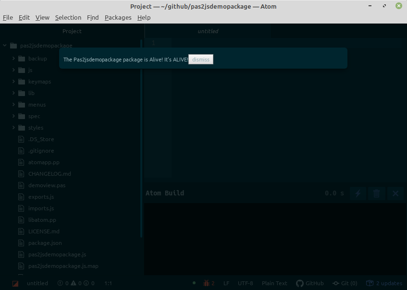The image size is (407, 290).
Task: Click the linter info count icon
Action: pyautogui.click(x=86, y=283)
